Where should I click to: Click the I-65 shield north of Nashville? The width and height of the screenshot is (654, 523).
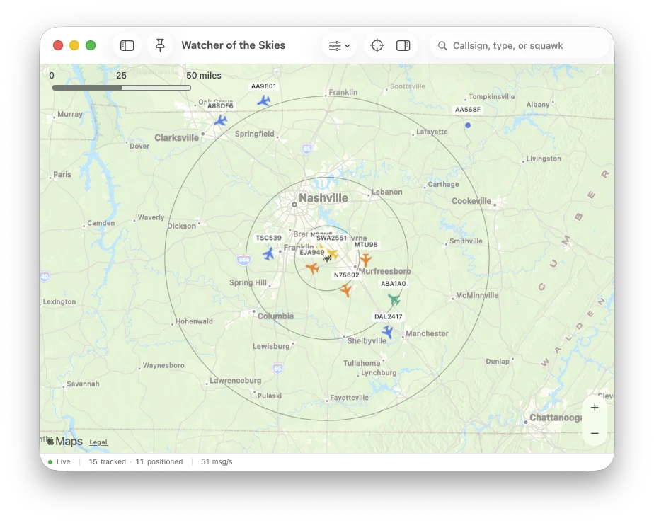(307, 149)
